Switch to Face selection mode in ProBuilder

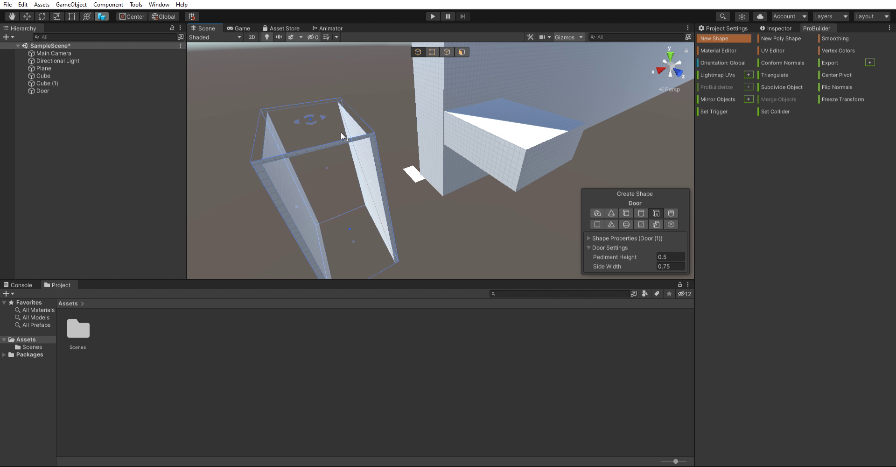pos(462,52)
